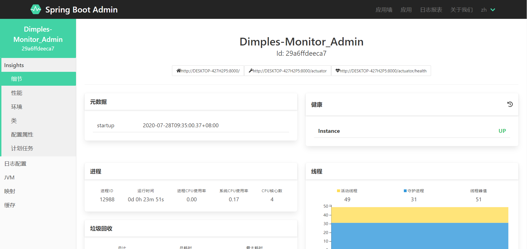
Task: Open 应用 in the top navigation
Action: pyautogui.click(x=406, y=10)
